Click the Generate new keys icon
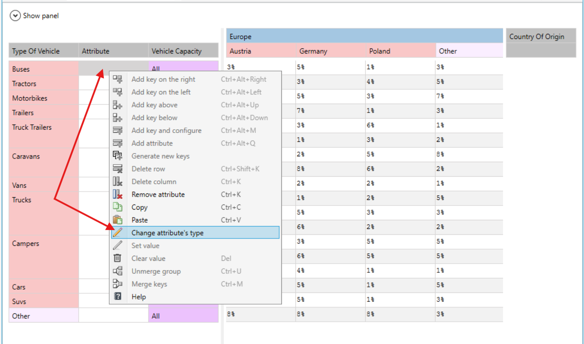The image size is (584, 344). (x=118, y=156)
